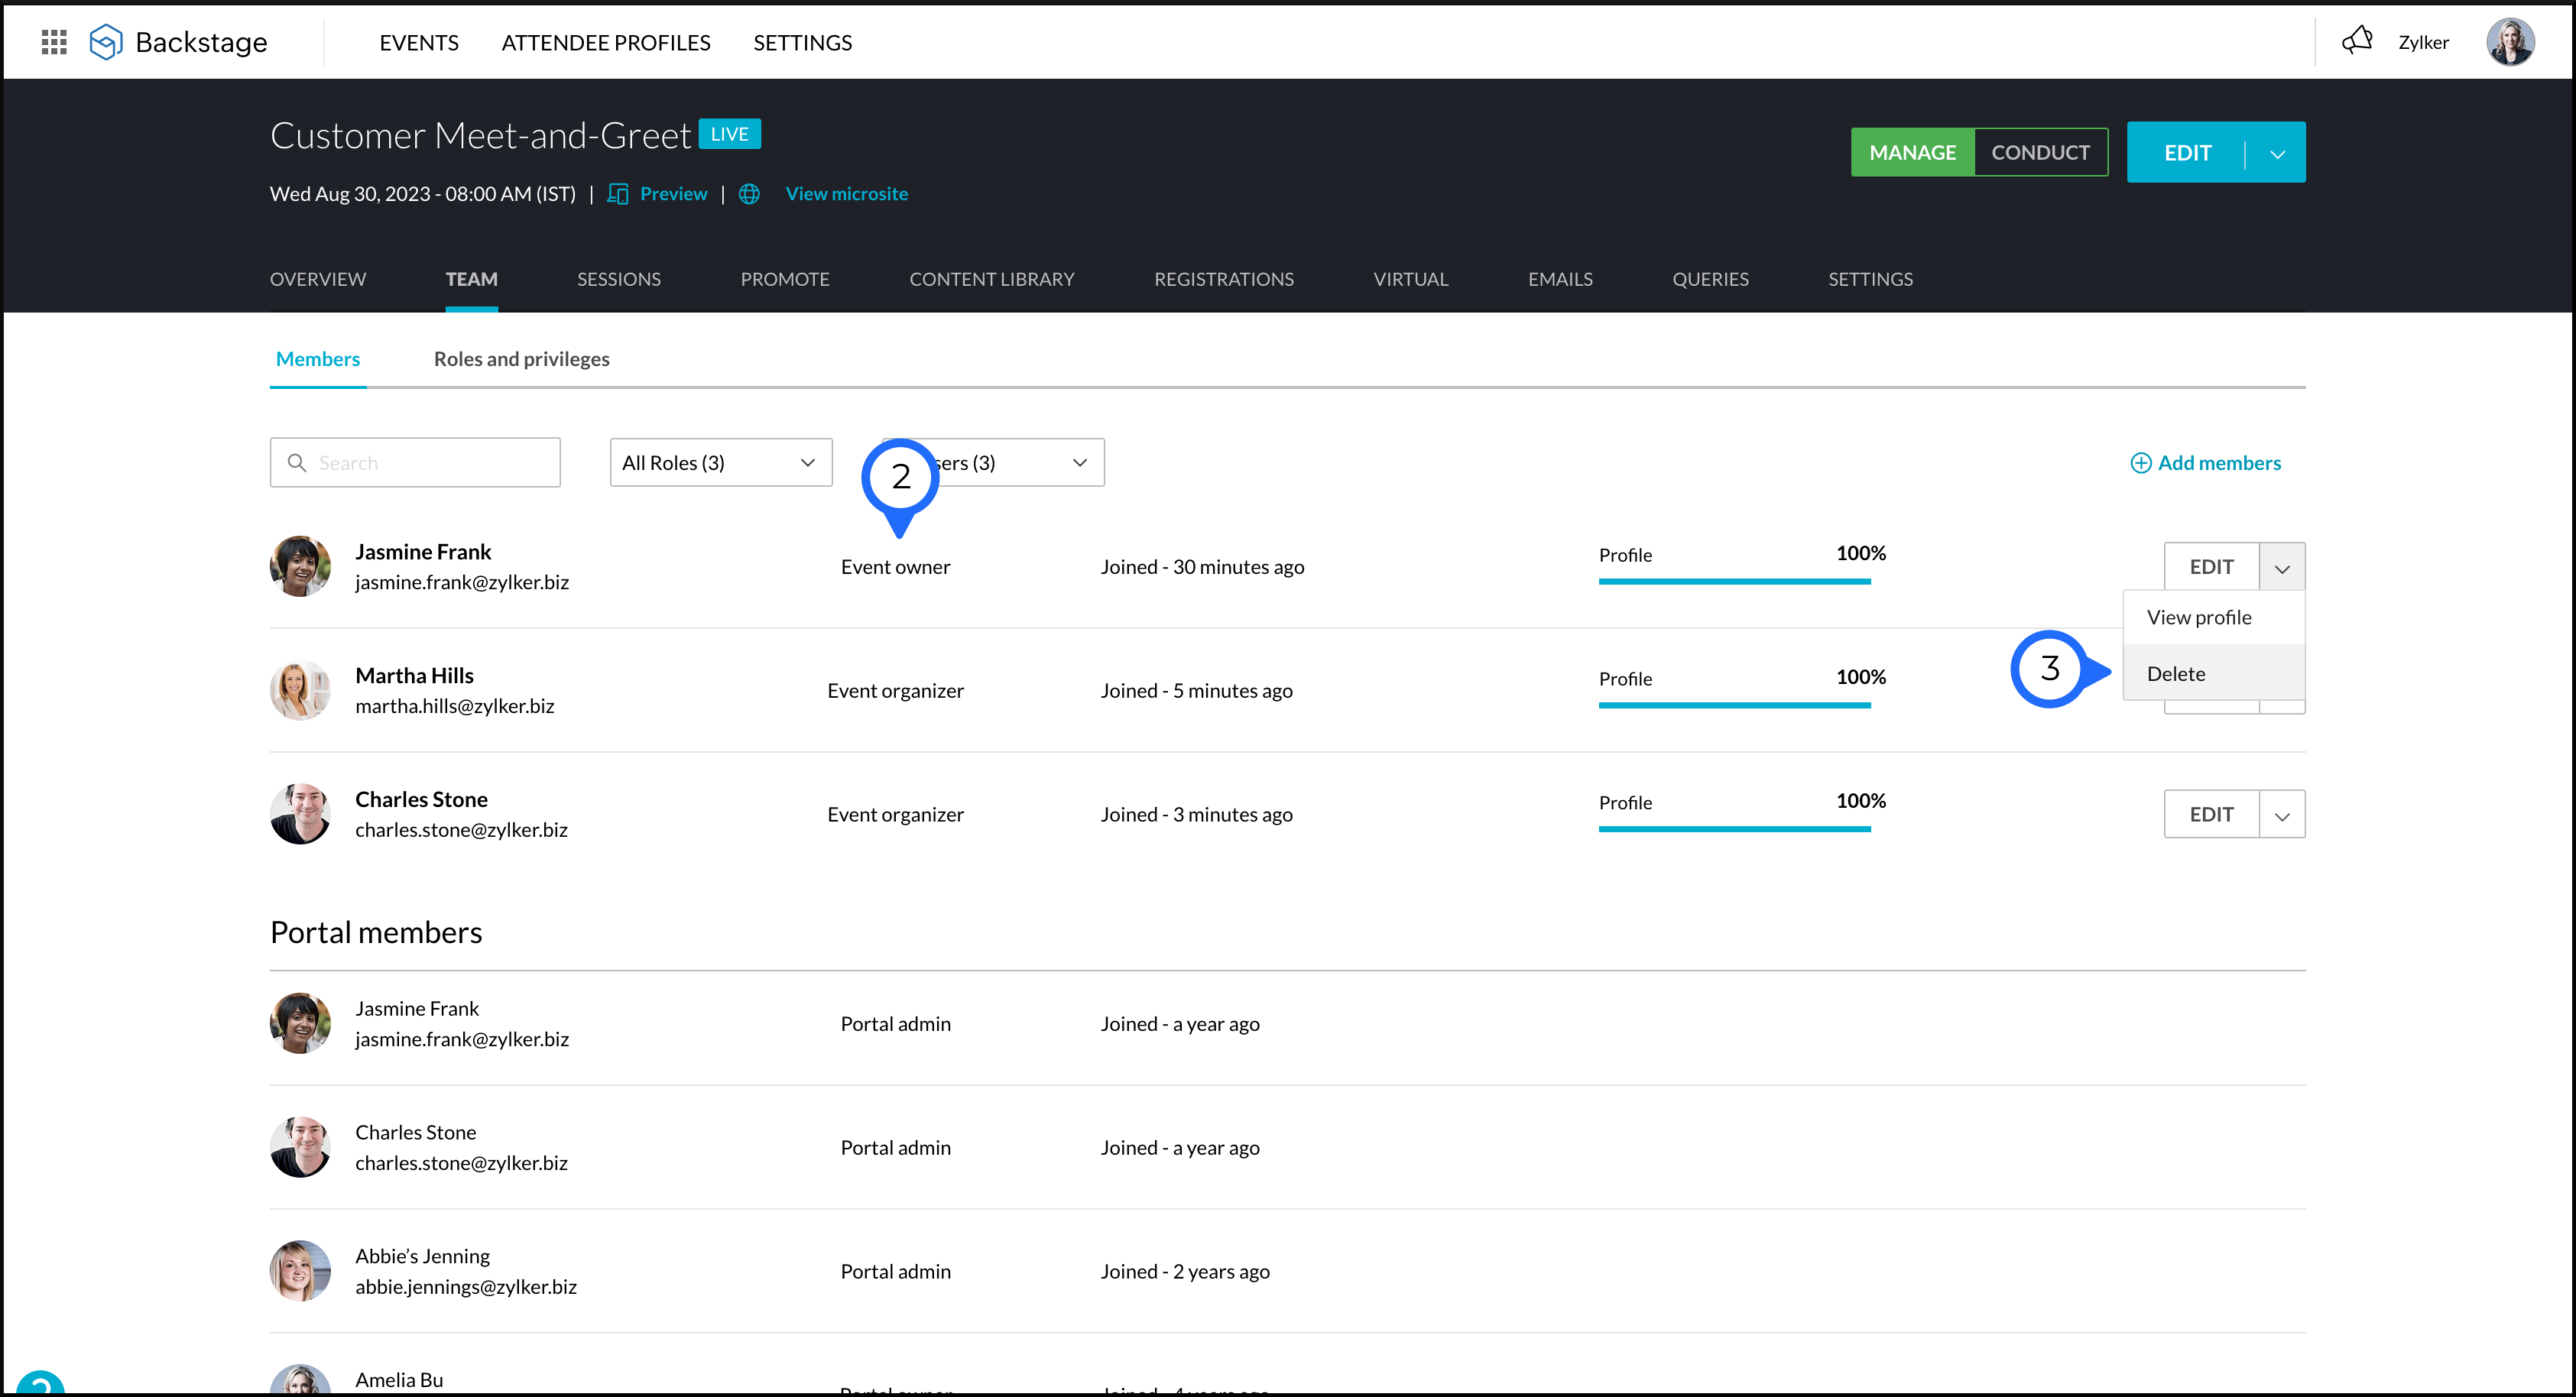
Task: Open the event SETTINGS tab
Action: (x=1871, y=279)
